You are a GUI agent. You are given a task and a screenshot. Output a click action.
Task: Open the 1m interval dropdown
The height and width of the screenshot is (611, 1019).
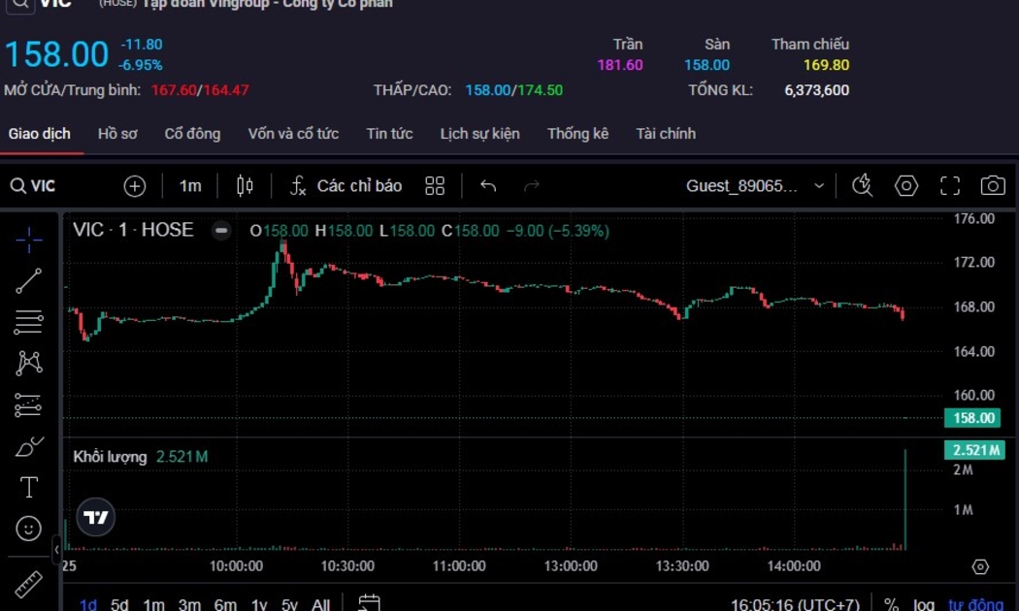pos(190,186)
